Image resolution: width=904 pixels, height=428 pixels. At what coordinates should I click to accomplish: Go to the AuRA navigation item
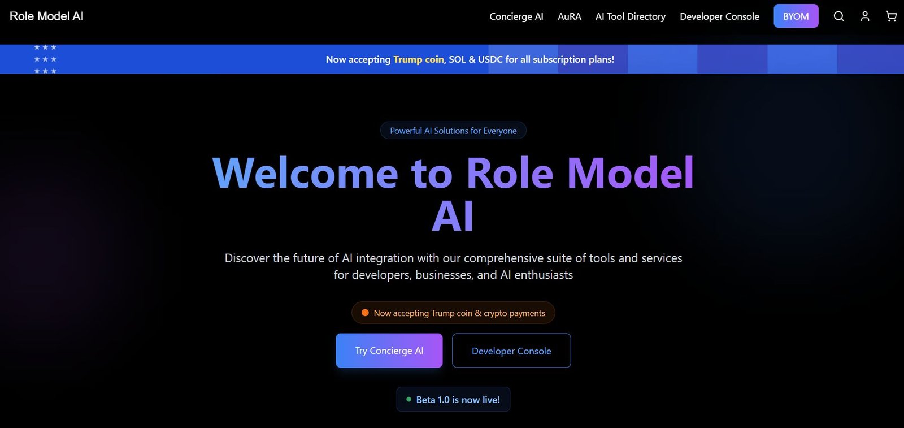click(569, 16)
